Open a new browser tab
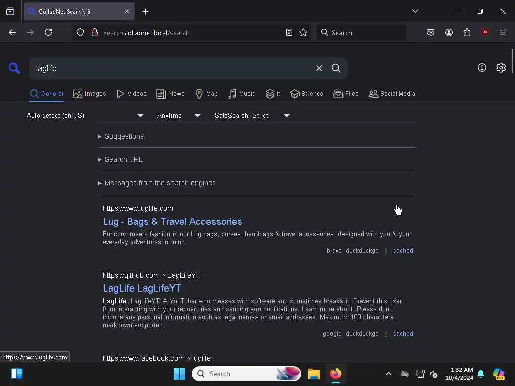Image resolution: width=515 pixels, height=386 pixels. tap(145, 12)
